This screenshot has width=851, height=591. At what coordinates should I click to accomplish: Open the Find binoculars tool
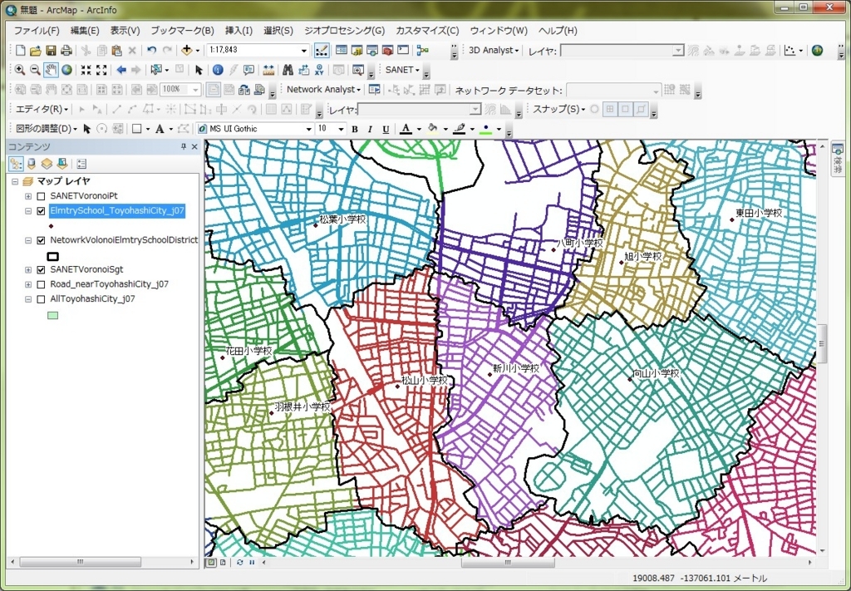[x=288, y=70]
